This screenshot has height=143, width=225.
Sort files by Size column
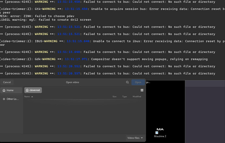[114, 96]
